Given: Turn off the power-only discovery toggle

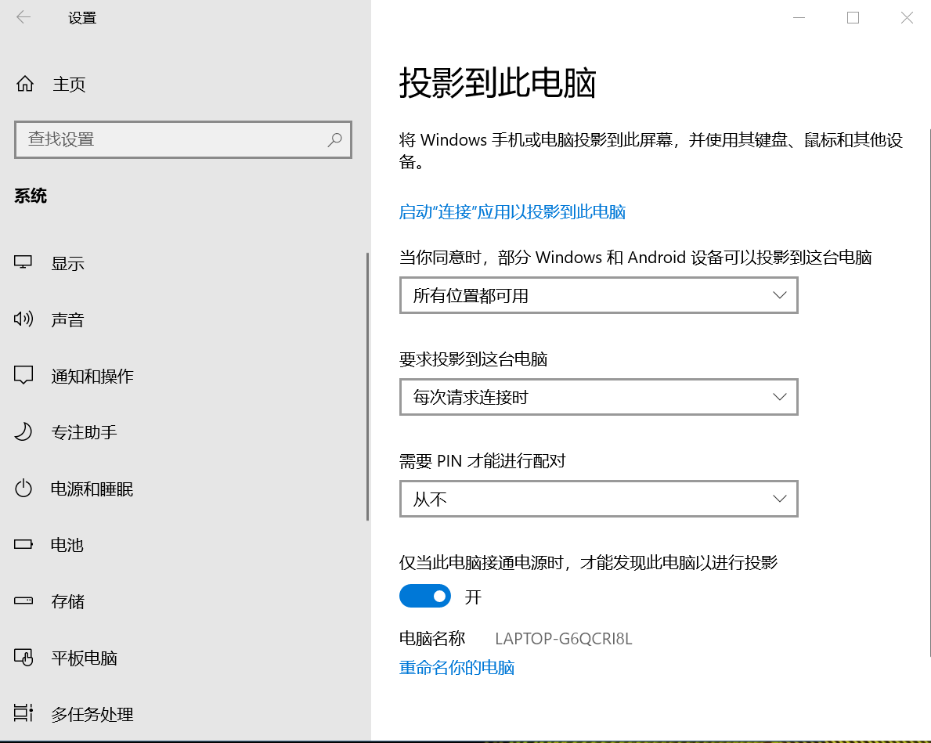Looking at the screenshot, I should click(x=425, y=596).
